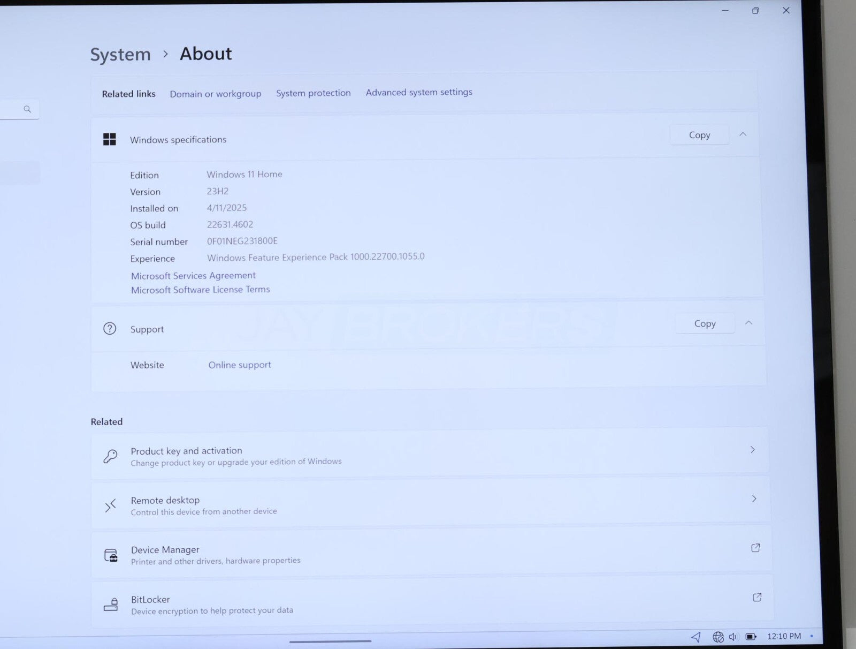Collapse the Windows specifications section

743,134
